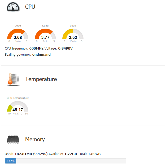Viewport: 166px width, 168px height.
Task: Click the Memory chip icon
Action: click(13, 139)
